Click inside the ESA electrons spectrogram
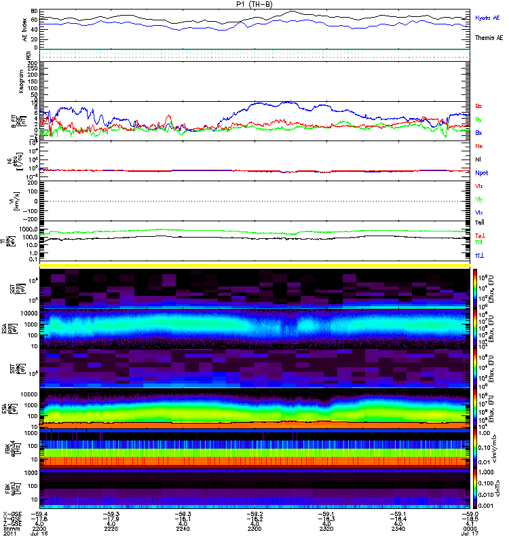 [255, 409]
